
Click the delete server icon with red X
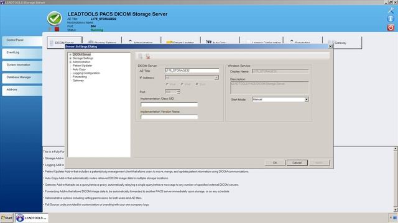tap(147, 56)
